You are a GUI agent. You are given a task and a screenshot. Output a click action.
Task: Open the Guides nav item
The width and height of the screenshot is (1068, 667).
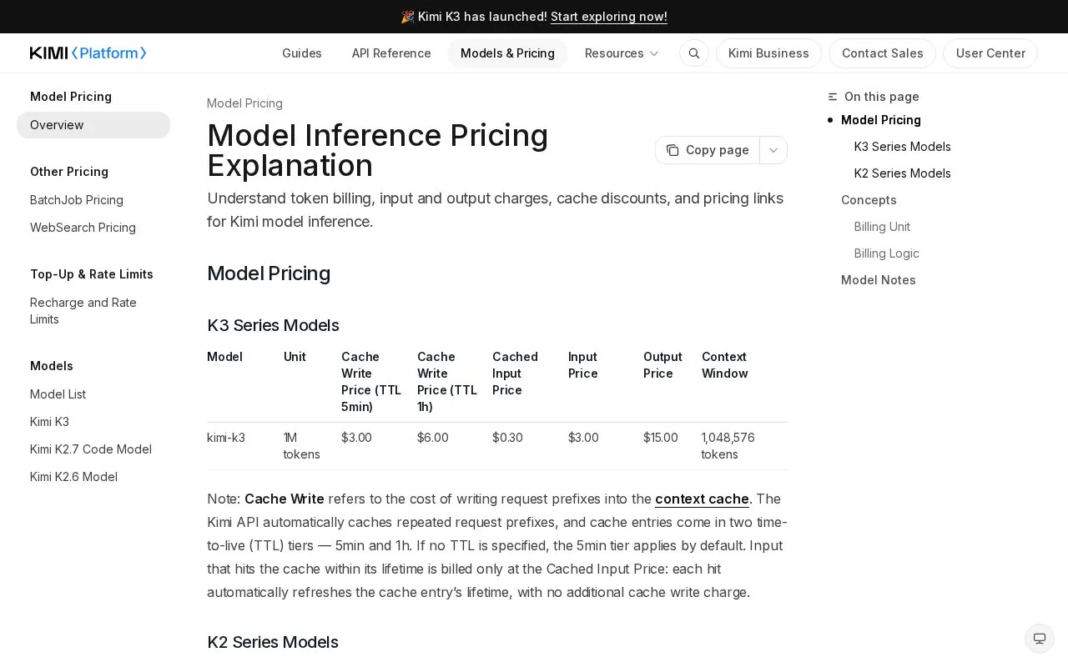pyautogui.click(x=302, y=53)
